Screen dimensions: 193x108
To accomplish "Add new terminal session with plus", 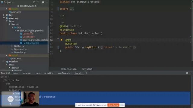I will pyautogui.click(x=86, y=73).
